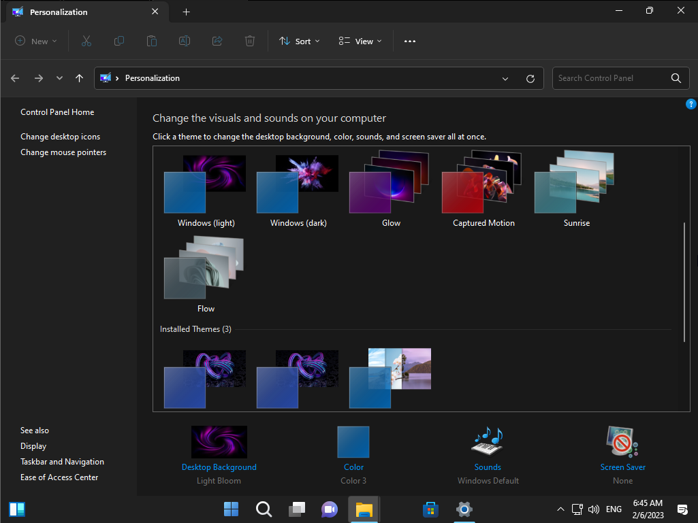
Task: Open taskbar Search magnifier
Action: [264, 509]
